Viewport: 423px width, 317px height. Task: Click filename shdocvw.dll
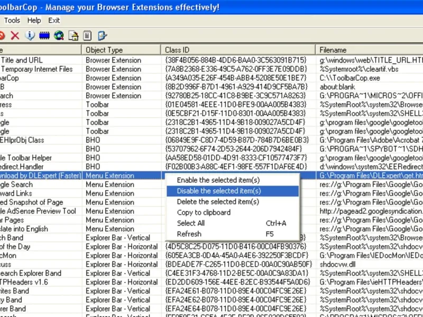337,265
